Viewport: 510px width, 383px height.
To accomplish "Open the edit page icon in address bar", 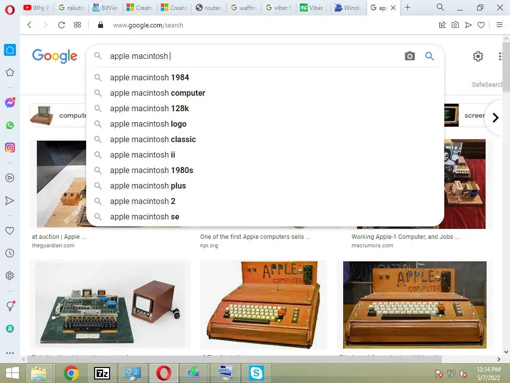I will [442, 25].
